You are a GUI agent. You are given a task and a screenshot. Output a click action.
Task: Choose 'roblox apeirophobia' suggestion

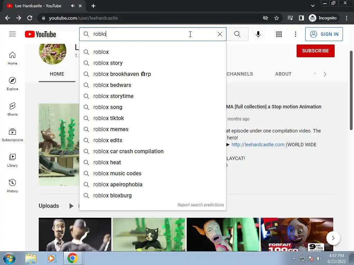pos(152,184)
